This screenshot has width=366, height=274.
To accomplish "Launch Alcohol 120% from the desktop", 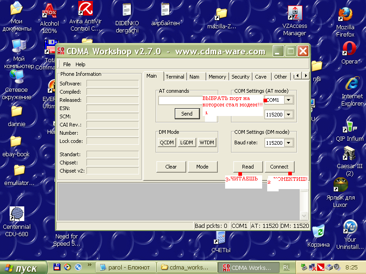I will click(x=49, y=19).
